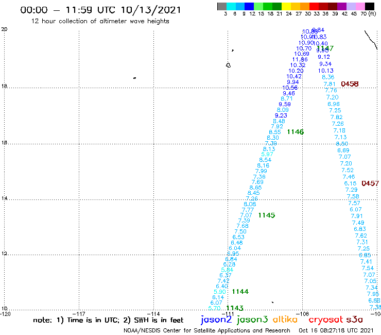Screen dimensions: 381x335
Task: Select the altika satellite legend label
Action: [x=285, y=320]
